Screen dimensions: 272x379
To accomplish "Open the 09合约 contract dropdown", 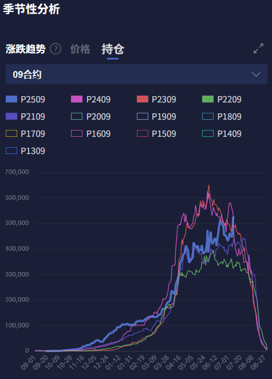I will point(136,74).
